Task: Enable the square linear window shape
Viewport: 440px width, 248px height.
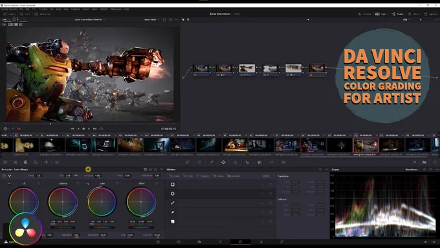Action: (173, 185)
